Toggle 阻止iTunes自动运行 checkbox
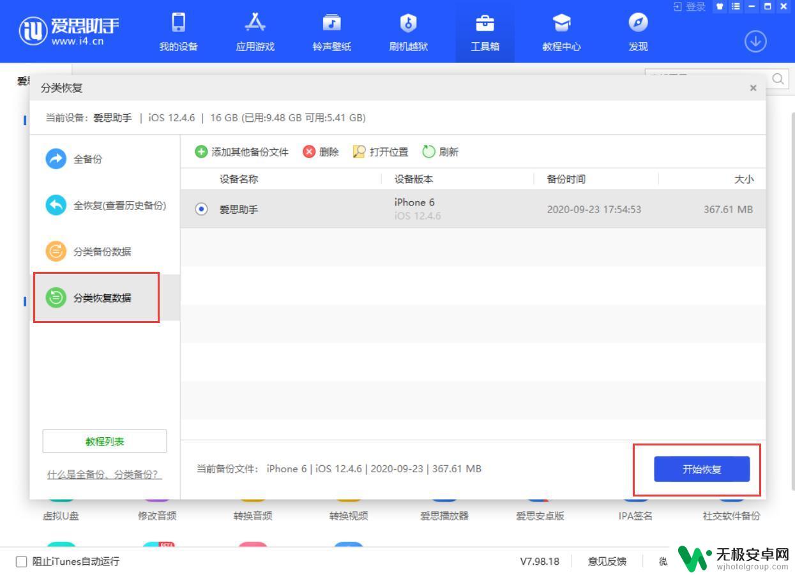Image resolution: width=795 pixels, height=575 pixels. click(x=22, y=562)
